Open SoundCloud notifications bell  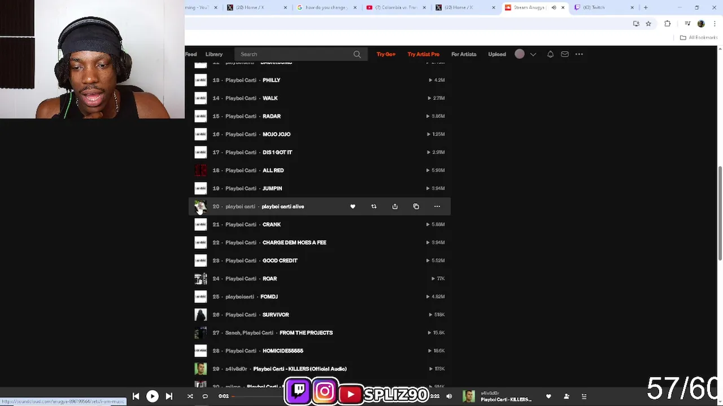click(x=550, y=54)
